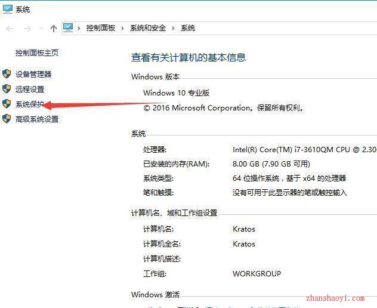Click shield icon beside 设备管理器
The image size is (377, 308).
[7, 74]
